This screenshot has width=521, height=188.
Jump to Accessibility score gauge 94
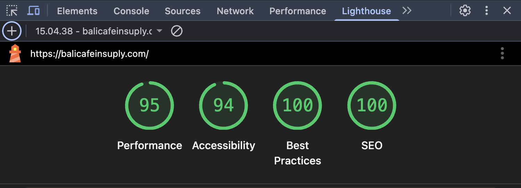(x=223, y=105)
